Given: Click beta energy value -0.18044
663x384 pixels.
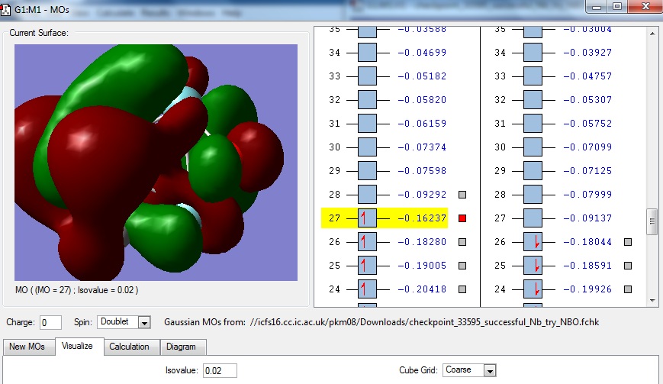Looking at the screenshot, I should (x=587, y=242).
